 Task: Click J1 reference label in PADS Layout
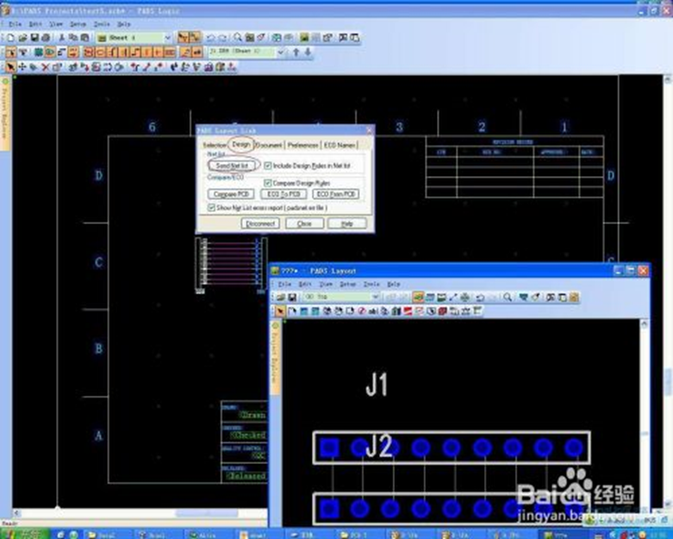(x=377, y=385)
